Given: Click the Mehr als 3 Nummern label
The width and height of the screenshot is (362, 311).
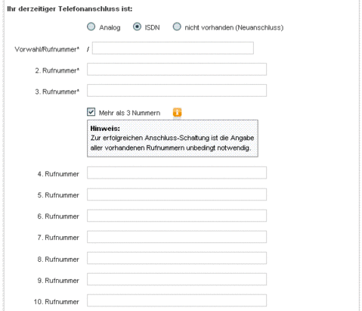Looking at the screenshot, I should (x=129, y=113).
